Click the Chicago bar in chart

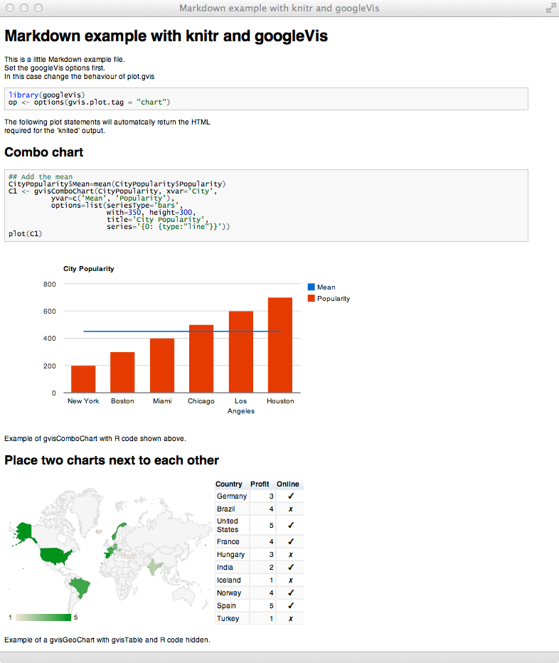pos(201,359)
